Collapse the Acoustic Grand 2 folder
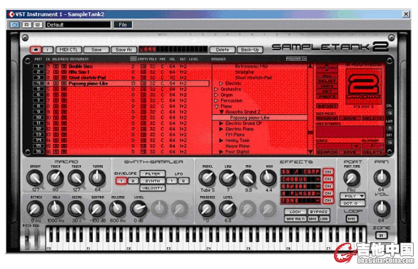 click(x=221, y=112)
